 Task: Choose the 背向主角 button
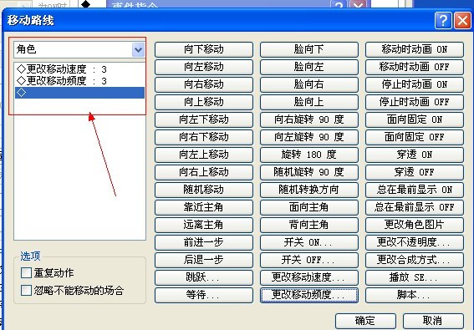[309, 225]
